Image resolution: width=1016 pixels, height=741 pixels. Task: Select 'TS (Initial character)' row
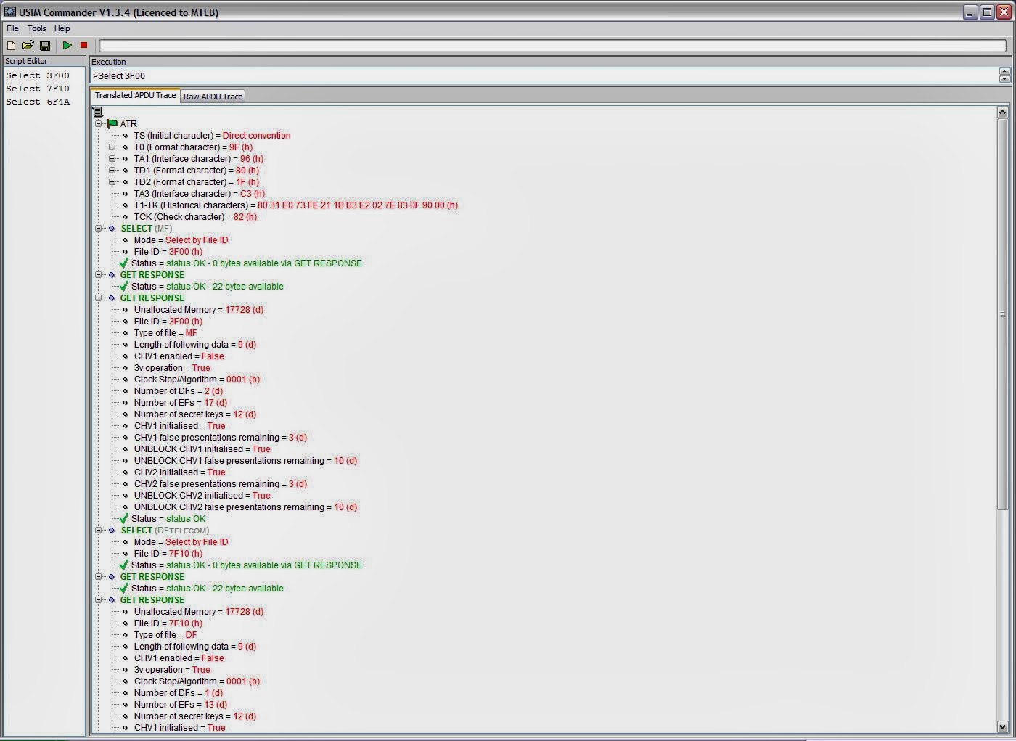pos(212,136)
